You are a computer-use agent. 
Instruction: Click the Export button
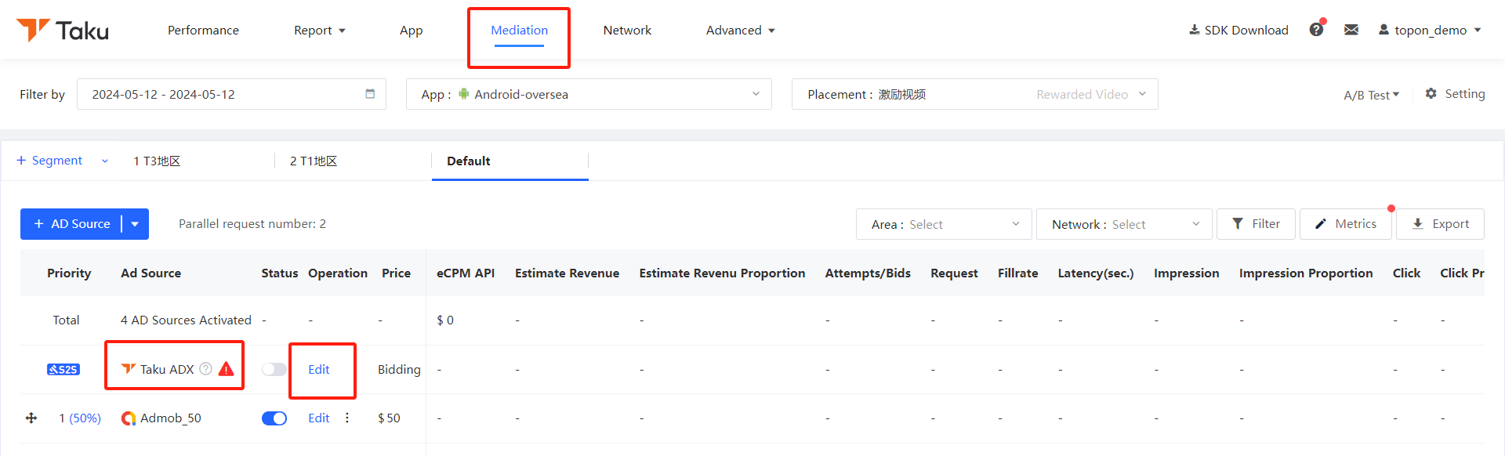point(1440,224)
